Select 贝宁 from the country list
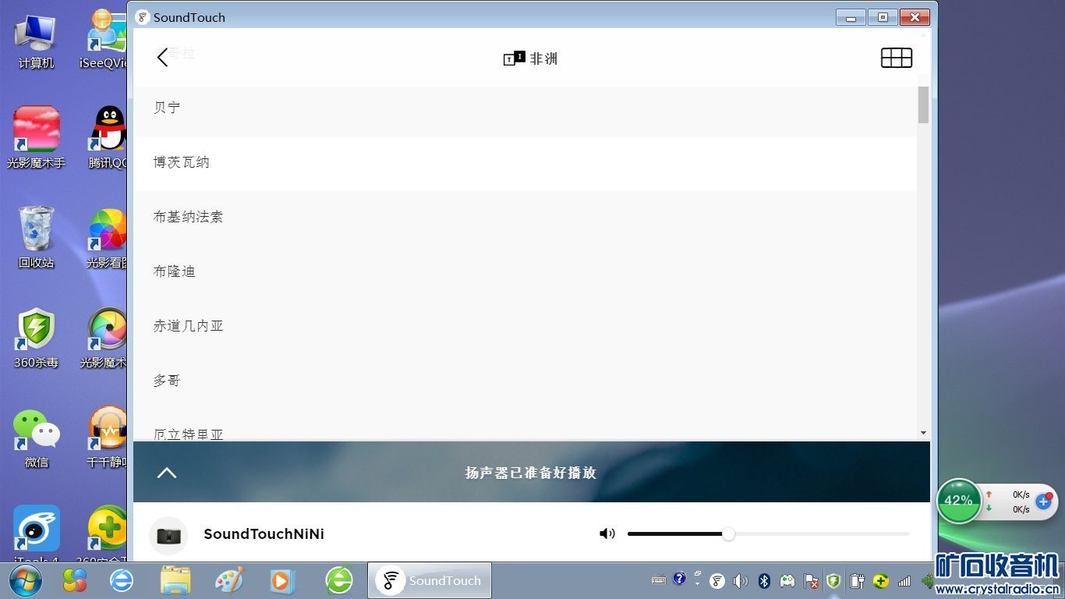The height and width of the screenshot is (599, 1065). coord(525,108)
